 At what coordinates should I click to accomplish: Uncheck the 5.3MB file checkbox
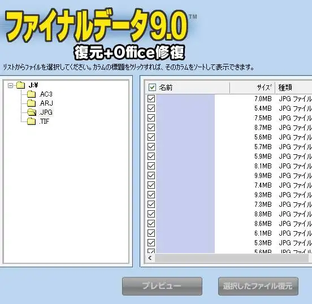tap(151, 243)
